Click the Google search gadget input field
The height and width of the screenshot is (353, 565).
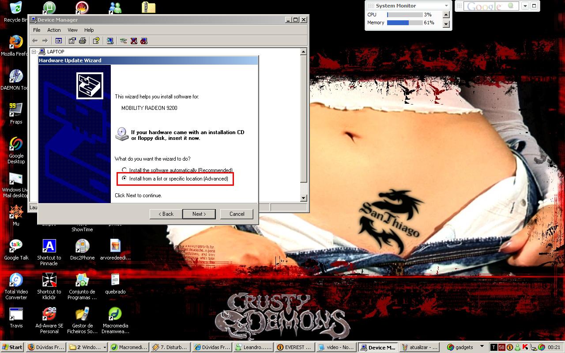coord(491,6)
